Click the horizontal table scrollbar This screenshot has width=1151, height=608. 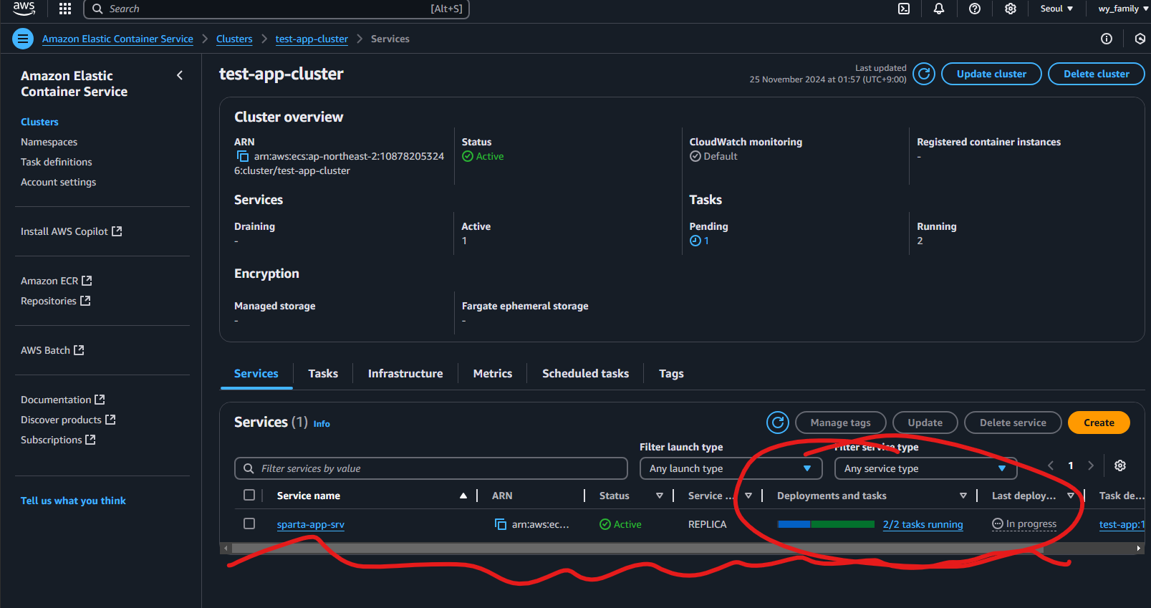coord(637,549)
